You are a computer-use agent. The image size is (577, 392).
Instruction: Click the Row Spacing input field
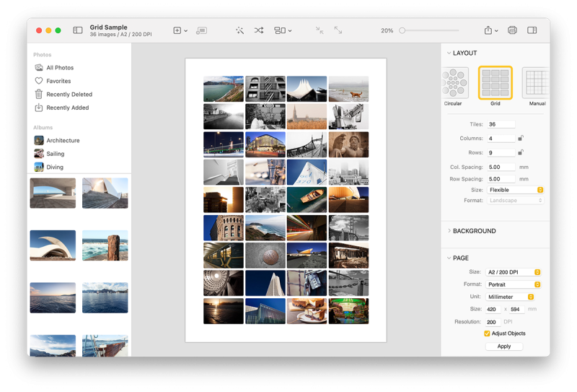(501, 179)
